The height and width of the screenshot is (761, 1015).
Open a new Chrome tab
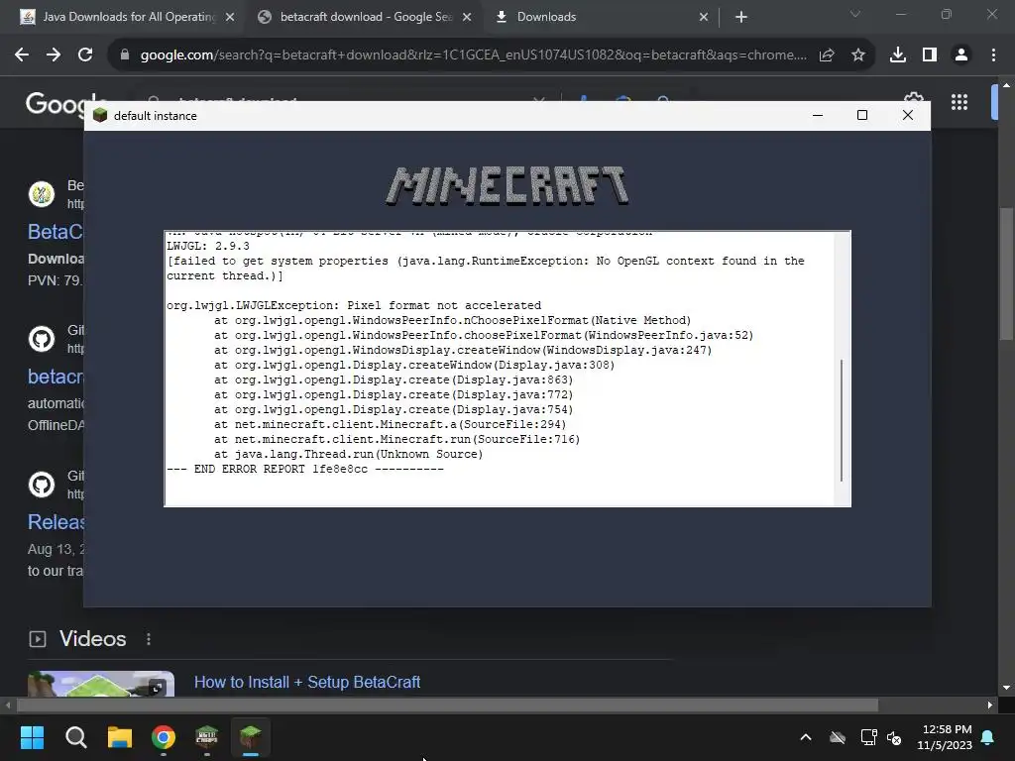tap(741, 17)
